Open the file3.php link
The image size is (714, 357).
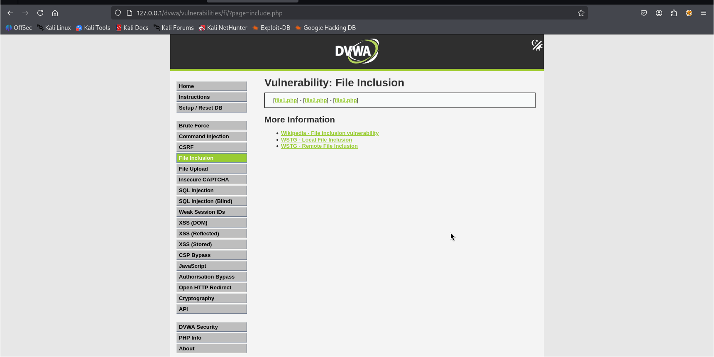pyautogui.click(x=345, y=100)
